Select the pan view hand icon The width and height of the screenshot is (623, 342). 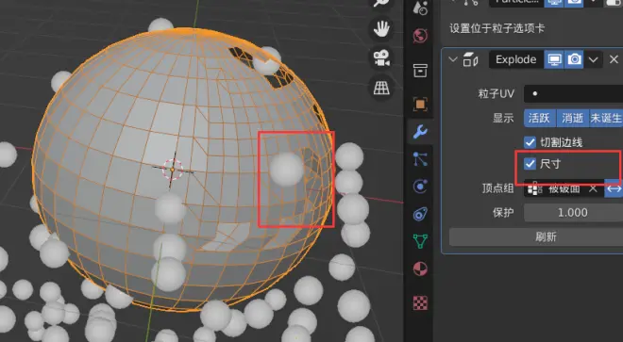coord(381,29)
